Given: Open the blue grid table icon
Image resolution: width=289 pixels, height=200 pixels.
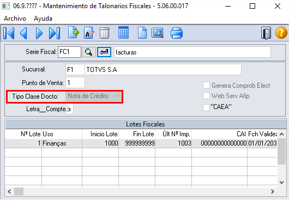Looking at the screenshot, I should (123, 33).
